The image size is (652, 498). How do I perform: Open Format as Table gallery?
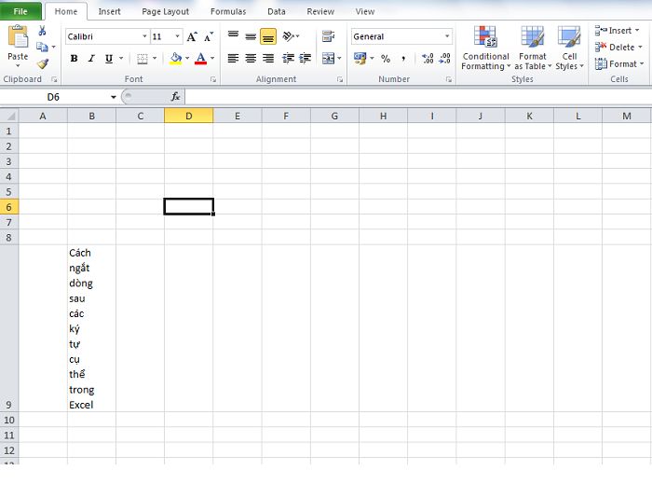click(x=533, y=48)
